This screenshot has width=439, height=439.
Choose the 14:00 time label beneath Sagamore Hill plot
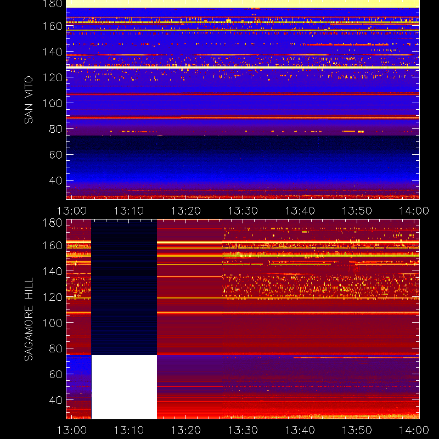(x=414, y=430)
